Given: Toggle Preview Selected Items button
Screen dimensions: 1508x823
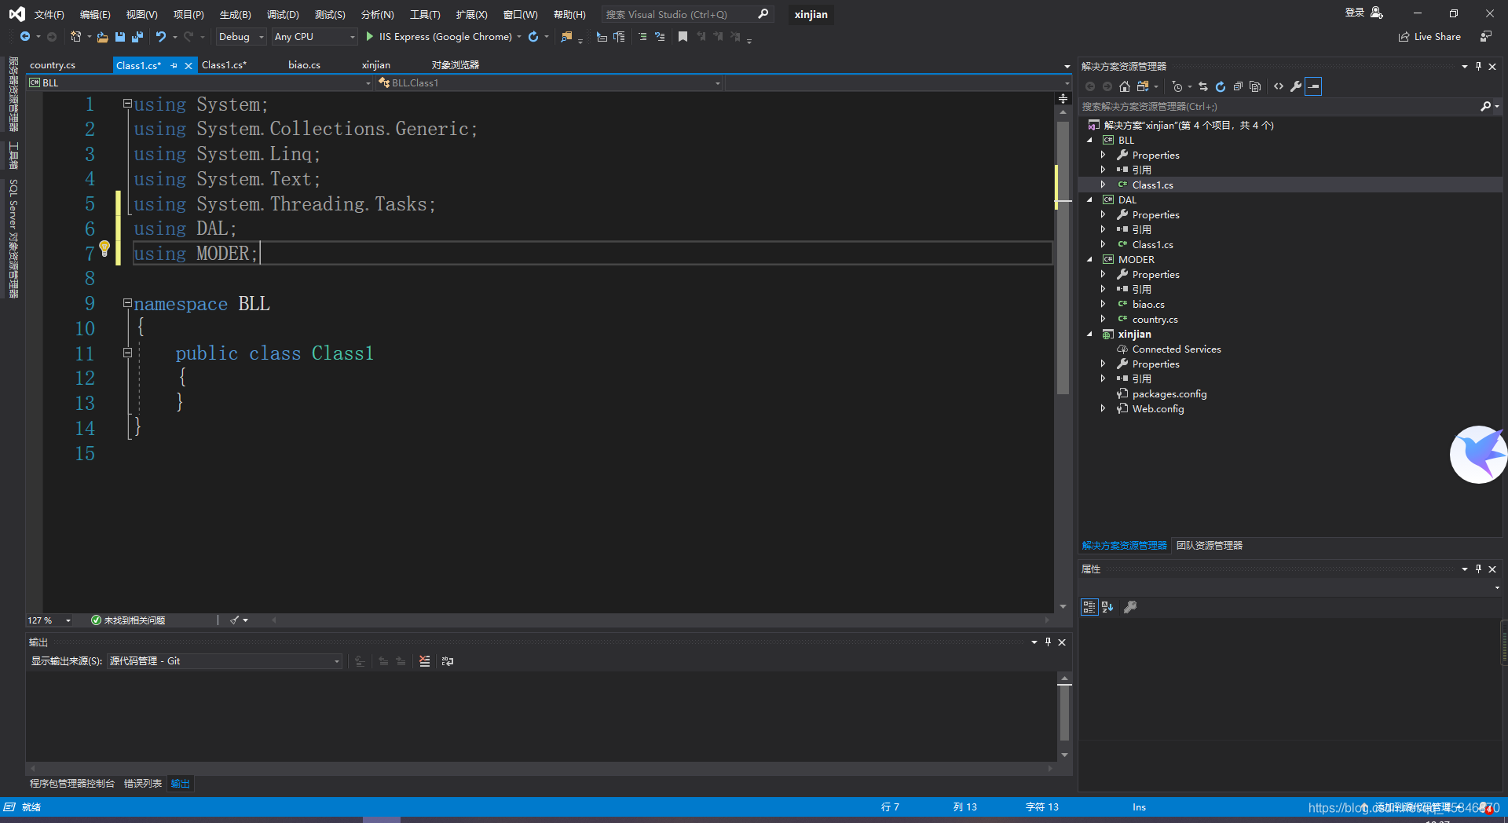Looking at the screenshot, I should pos(1313,86).
